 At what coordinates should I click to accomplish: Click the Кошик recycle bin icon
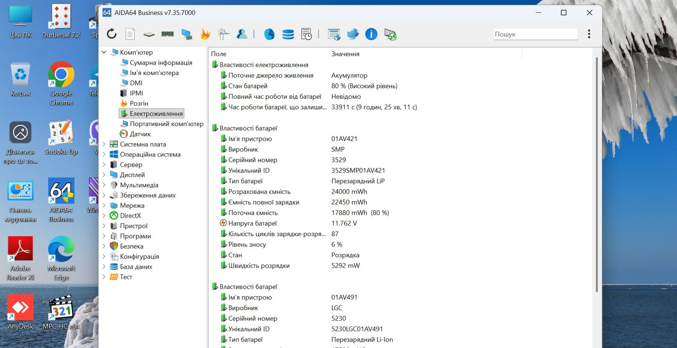point(20,80)
